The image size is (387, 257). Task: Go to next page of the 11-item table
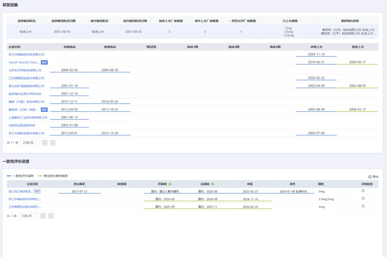click(x=53, y=143)
